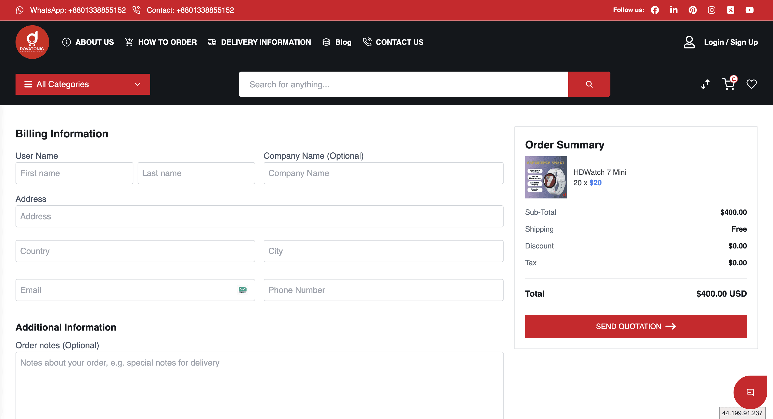Open the Pinterest icon link
Screen dimensions: 773x419
(692, 10)
